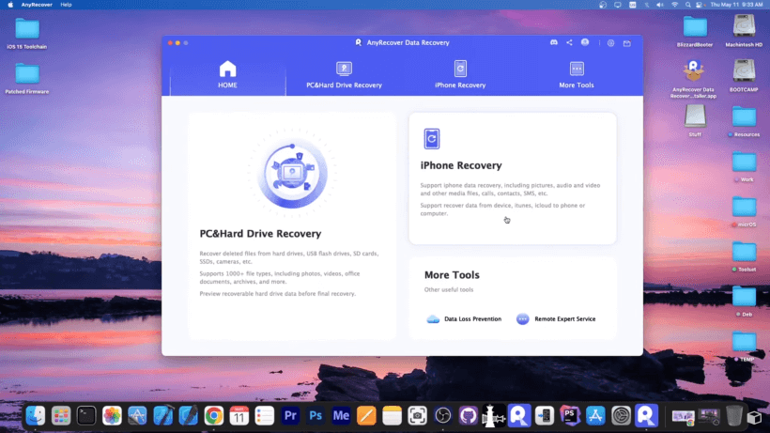Select the Deb desktop folder
The height and width of the screenshot is (433, 770).
point(745,302)
